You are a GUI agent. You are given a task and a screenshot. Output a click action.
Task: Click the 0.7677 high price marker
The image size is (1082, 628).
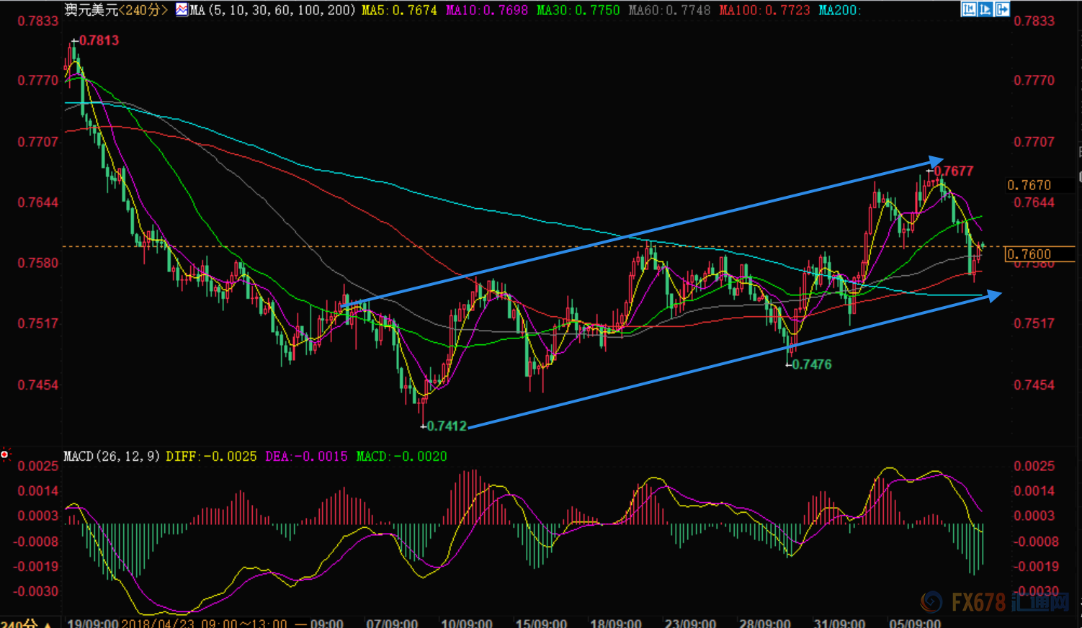pos(953,171)
